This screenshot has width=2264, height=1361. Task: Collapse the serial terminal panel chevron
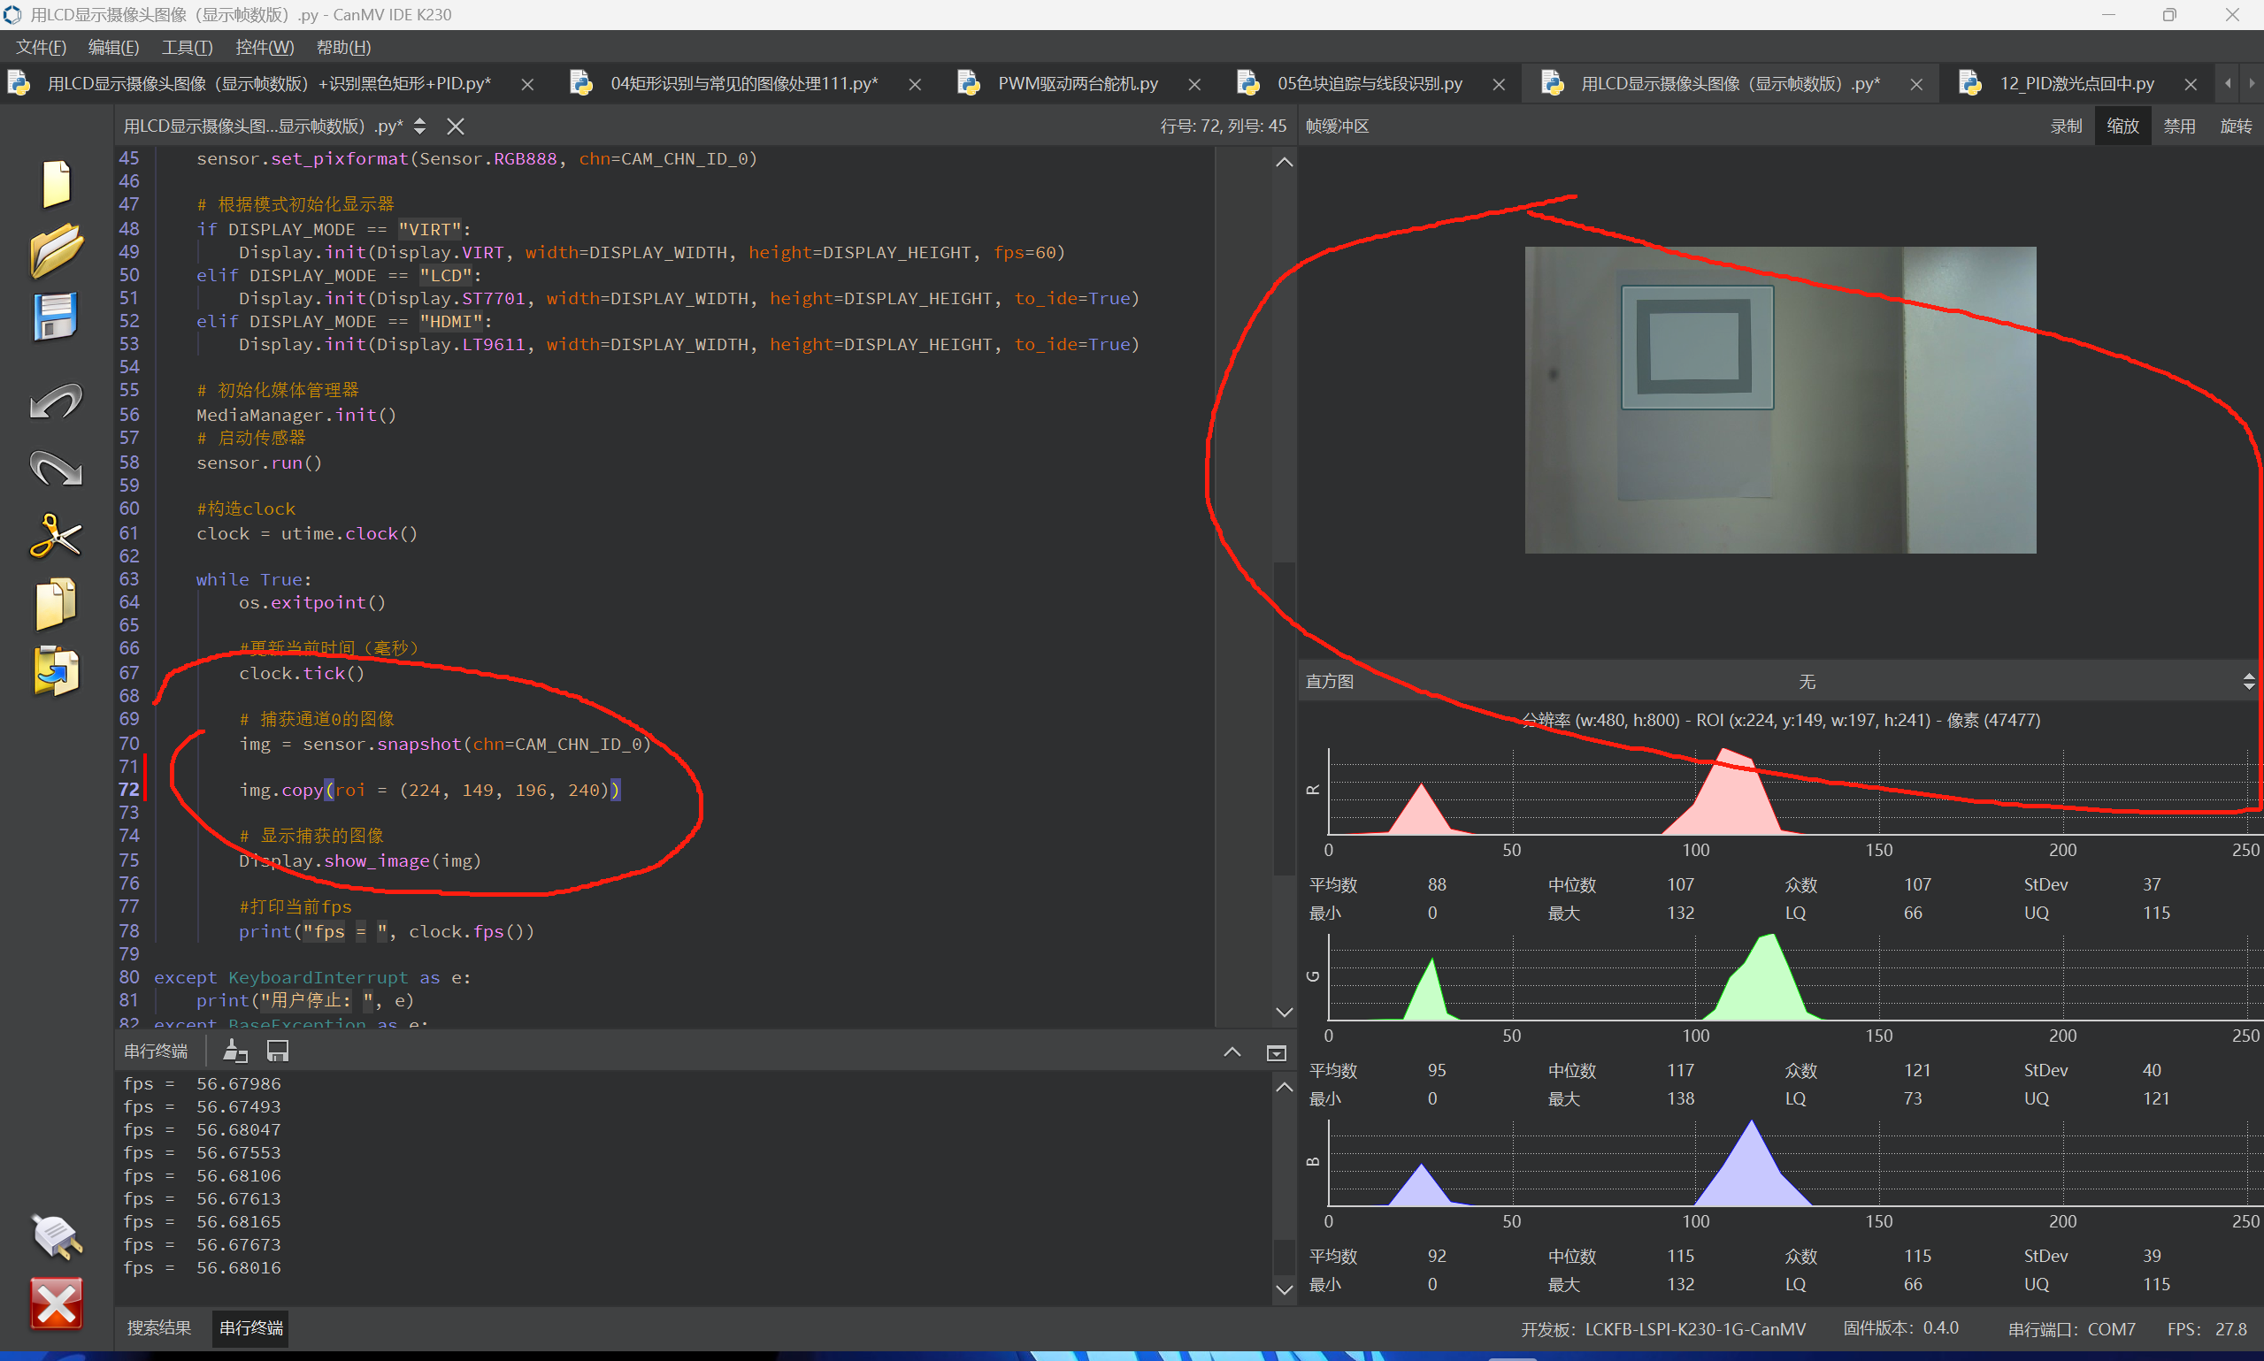pyautogui.click(x=1231, y=1052)
